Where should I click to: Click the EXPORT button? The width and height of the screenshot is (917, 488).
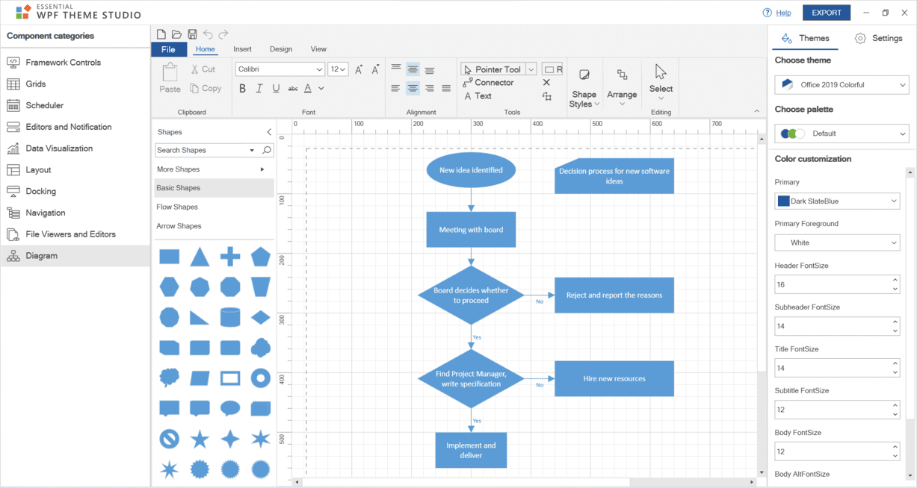tap(826, 13)
